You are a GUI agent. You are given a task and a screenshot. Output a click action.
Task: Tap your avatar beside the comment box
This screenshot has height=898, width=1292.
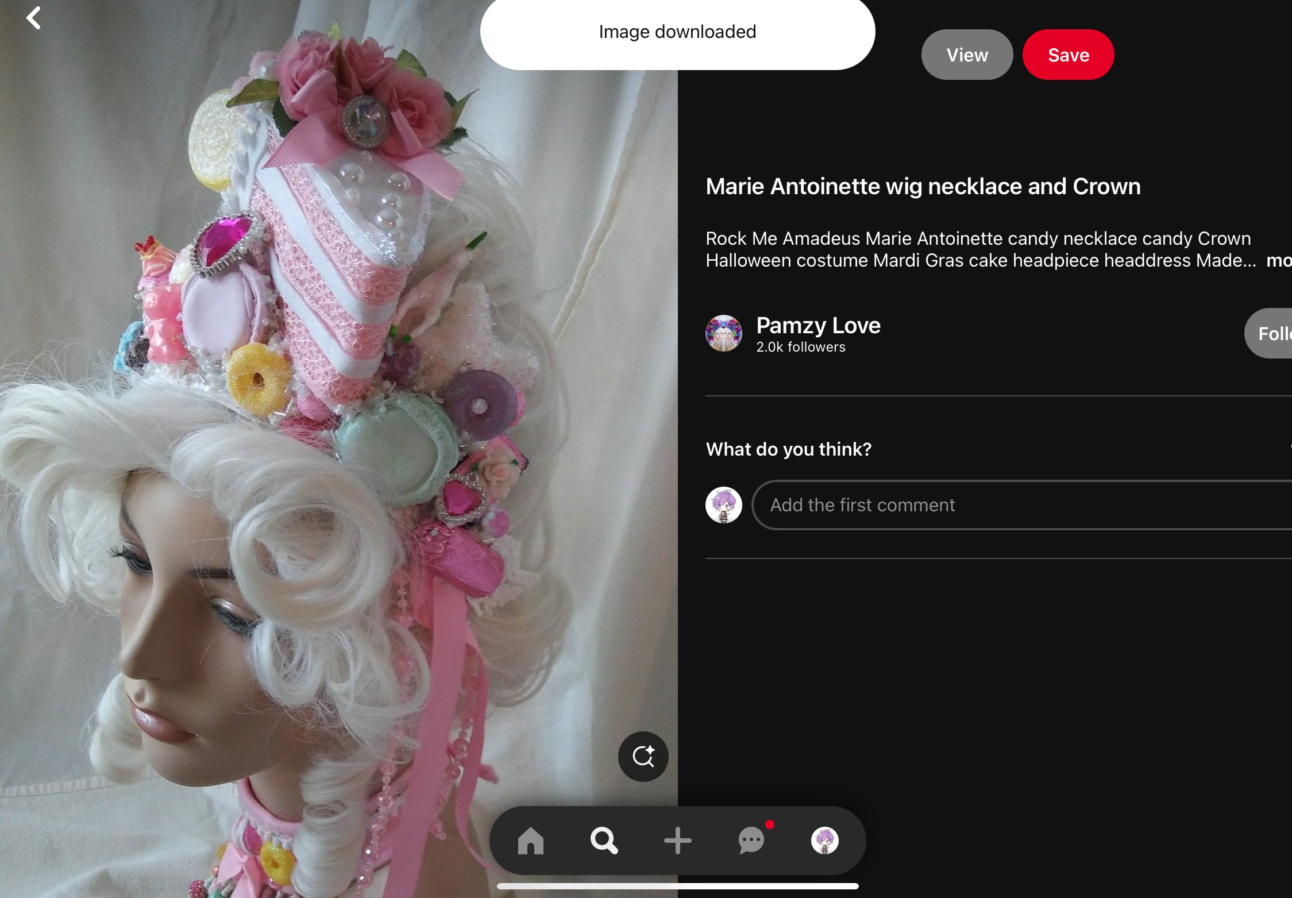pos(723,505)
